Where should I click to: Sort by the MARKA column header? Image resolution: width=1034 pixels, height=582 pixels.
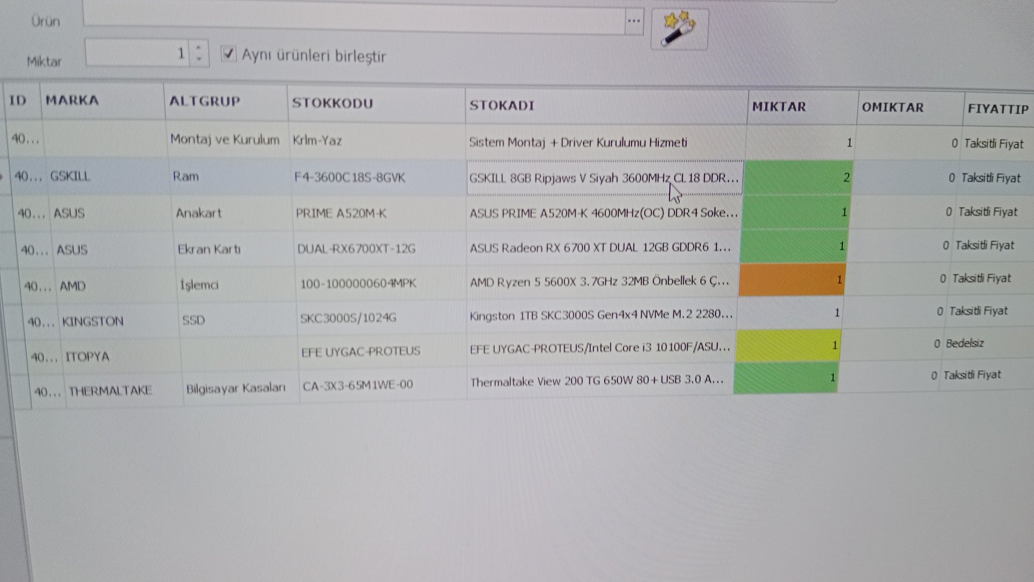tap(72, 101)
